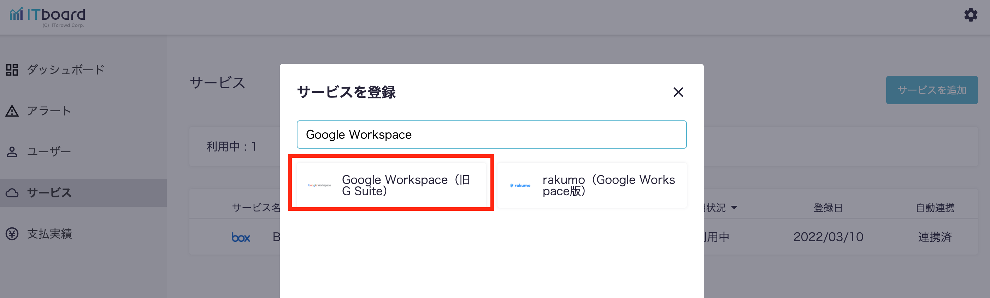Choose rakumo (Google Workspace版) result

(x=608, y=185)
